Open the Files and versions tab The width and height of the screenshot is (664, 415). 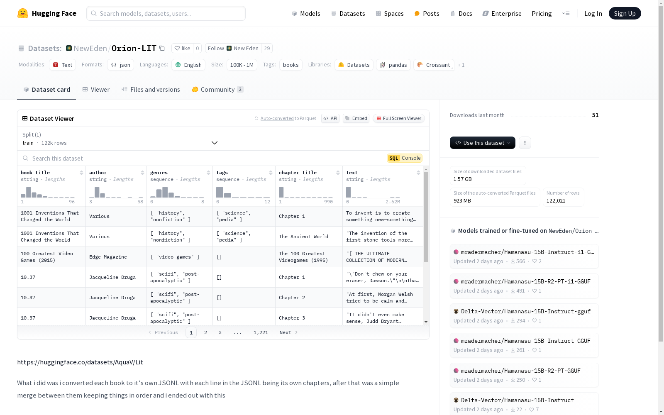[x=151, y=90]
